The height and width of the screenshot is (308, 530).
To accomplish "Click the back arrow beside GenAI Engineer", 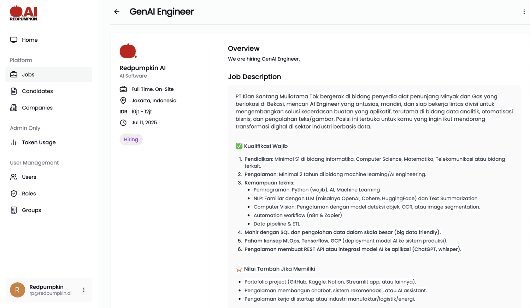I will 117,12.
